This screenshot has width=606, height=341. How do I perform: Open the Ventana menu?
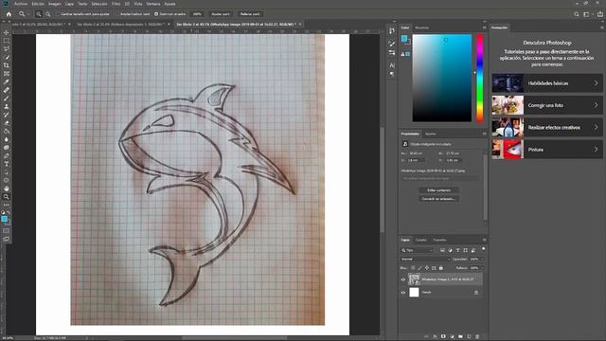[x=153, y=4]
